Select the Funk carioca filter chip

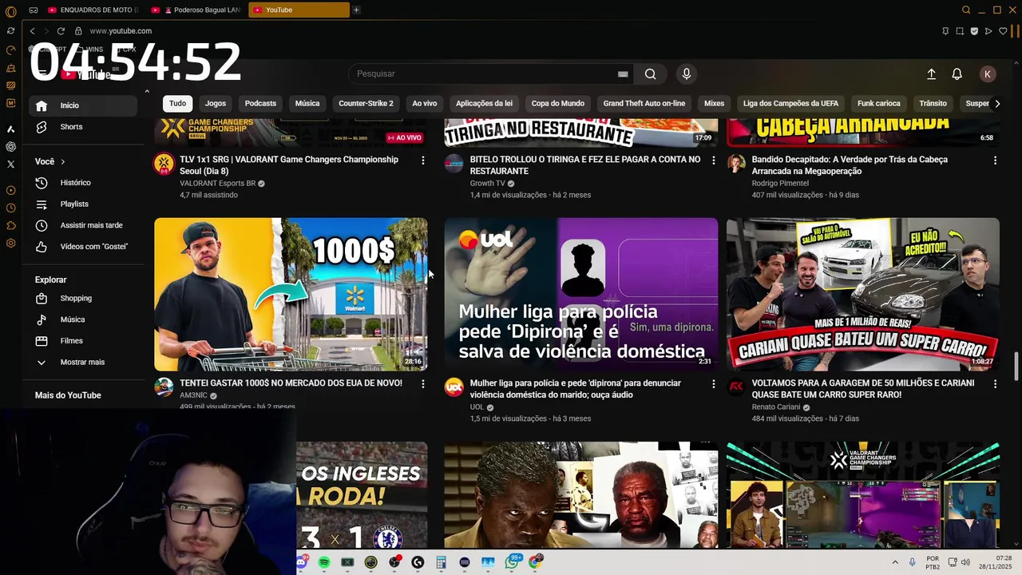[x=879, y=103]
